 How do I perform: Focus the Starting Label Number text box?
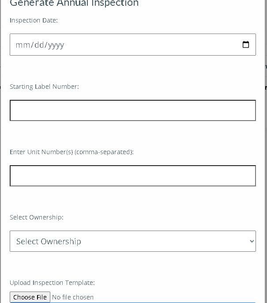coord(133,110)
